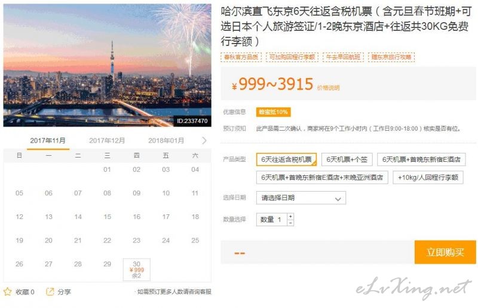Image resolution: width=478 pixels, height=308 pixels.
Task: Select the option ending in 末晚亚洲酒店
Action: pyautogui.click(x=322, y=177)
